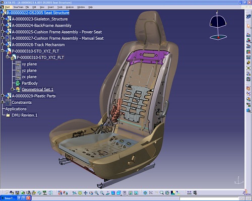This screenshot has width=252, height=201.
Task: Click the command input field in status bar
Action: [x=209, y=198]
